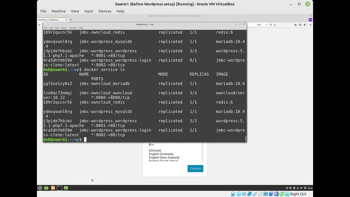Click the VirtualBox recording status icon
This screenshot has width=350, height=197.
pos(271,194)
